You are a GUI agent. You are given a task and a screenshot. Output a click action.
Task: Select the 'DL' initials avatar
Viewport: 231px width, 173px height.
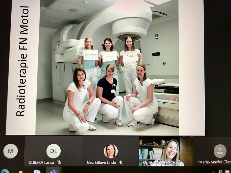[53, 151]
